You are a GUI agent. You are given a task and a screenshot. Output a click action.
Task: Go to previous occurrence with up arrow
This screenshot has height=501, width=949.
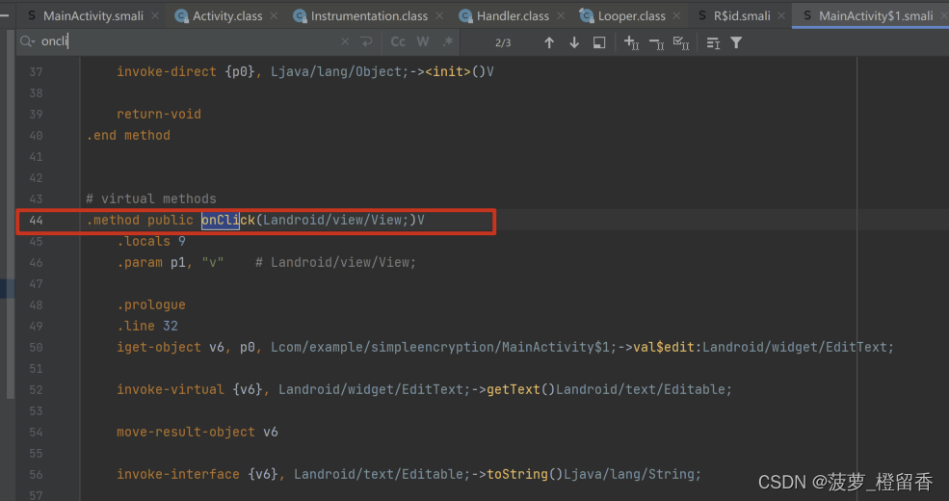click(549, 42)
